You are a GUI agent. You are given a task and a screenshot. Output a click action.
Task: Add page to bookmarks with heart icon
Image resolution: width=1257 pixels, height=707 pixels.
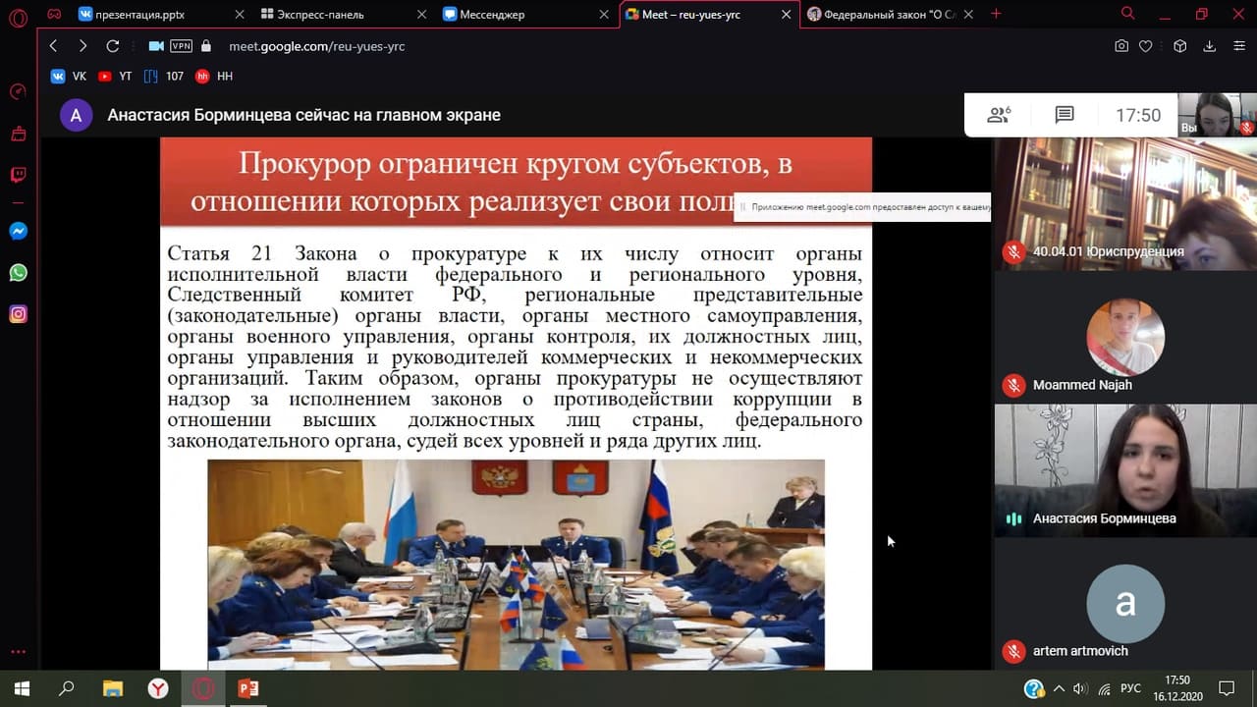pos(1145,46)
